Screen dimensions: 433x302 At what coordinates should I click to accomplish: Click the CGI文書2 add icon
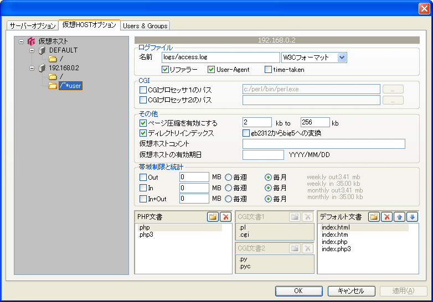click(x=295, y=248)
